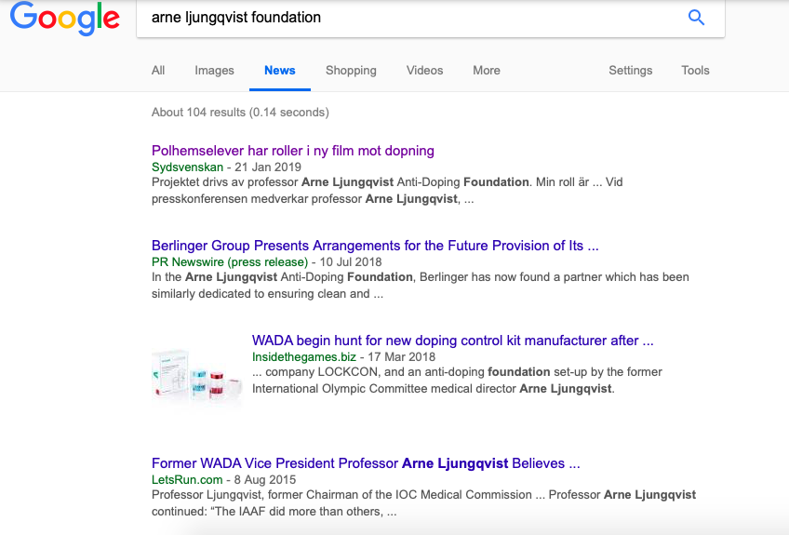The height and width of the screenshot is (535, 789).
Task: Open the Berlinger Group Presents Arrangements article
Action: pos(375,246)
